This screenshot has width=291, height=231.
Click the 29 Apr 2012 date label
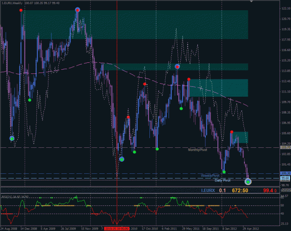click(251, 229)
